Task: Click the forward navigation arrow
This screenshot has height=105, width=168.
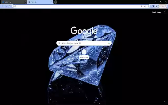Action: point(6,6)
